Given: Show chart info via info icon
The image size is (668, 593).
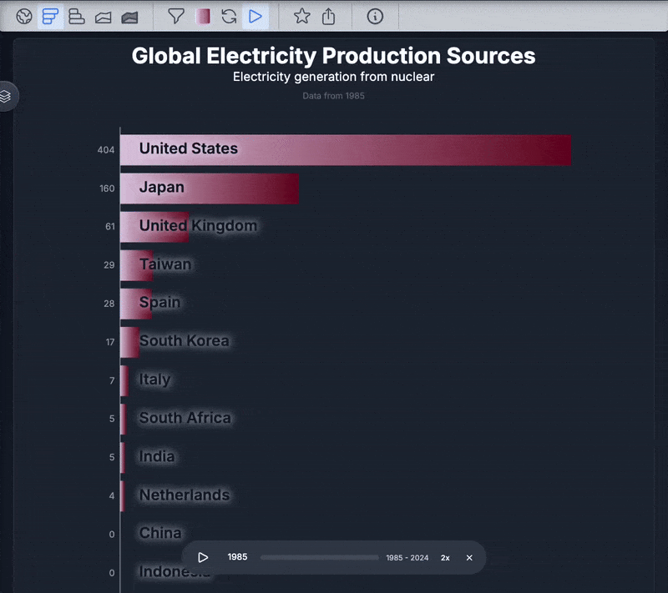Looking at the screenshot, I should pos(375,16).
